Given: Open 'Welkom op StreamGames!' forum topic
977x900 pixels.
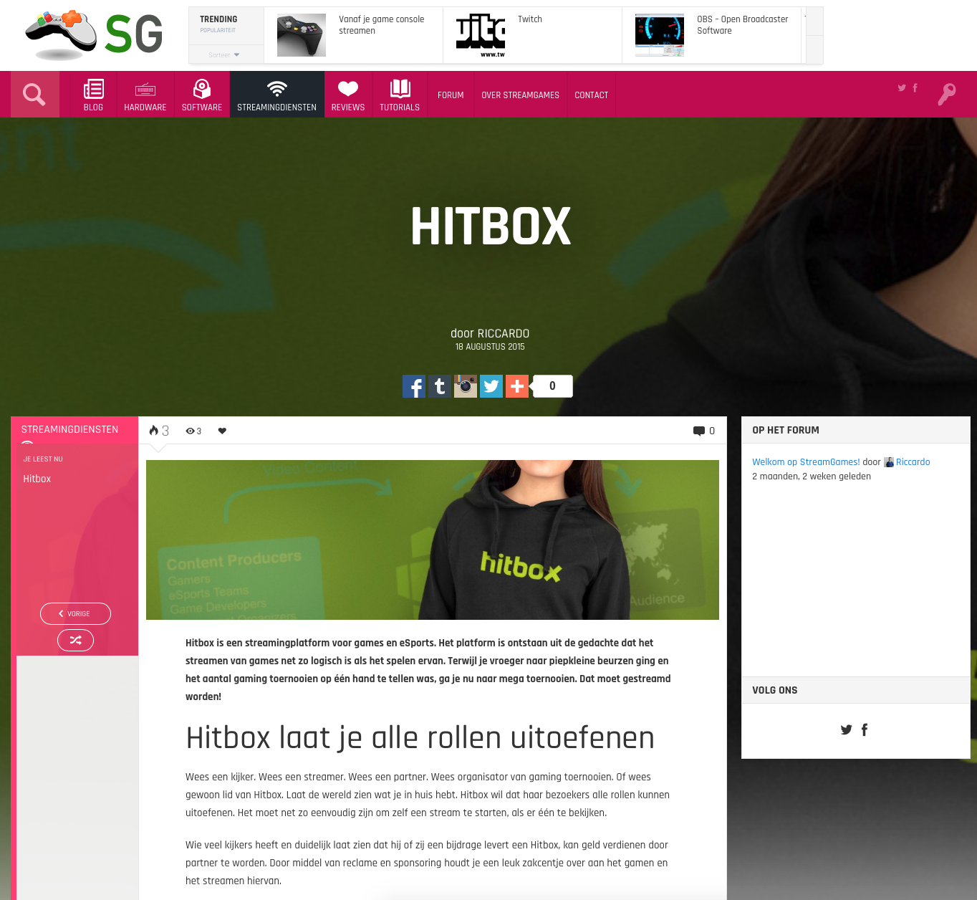Looking at the screenshot, I should pyautogui.click(x=806, y=462).
